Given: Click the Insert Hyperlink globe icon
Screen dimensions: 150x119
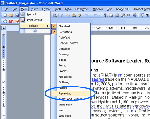Looking at the screenshot, I should tap(105, 15).
